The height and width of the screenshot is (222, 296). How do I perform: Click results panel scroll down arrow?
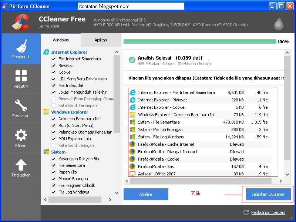pos(287,175)
